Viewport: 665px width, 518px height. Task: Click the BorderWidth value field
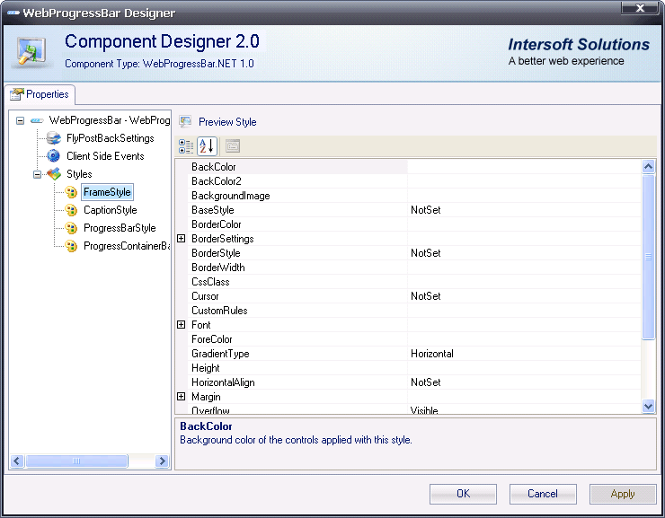click(x=524, y=268)
